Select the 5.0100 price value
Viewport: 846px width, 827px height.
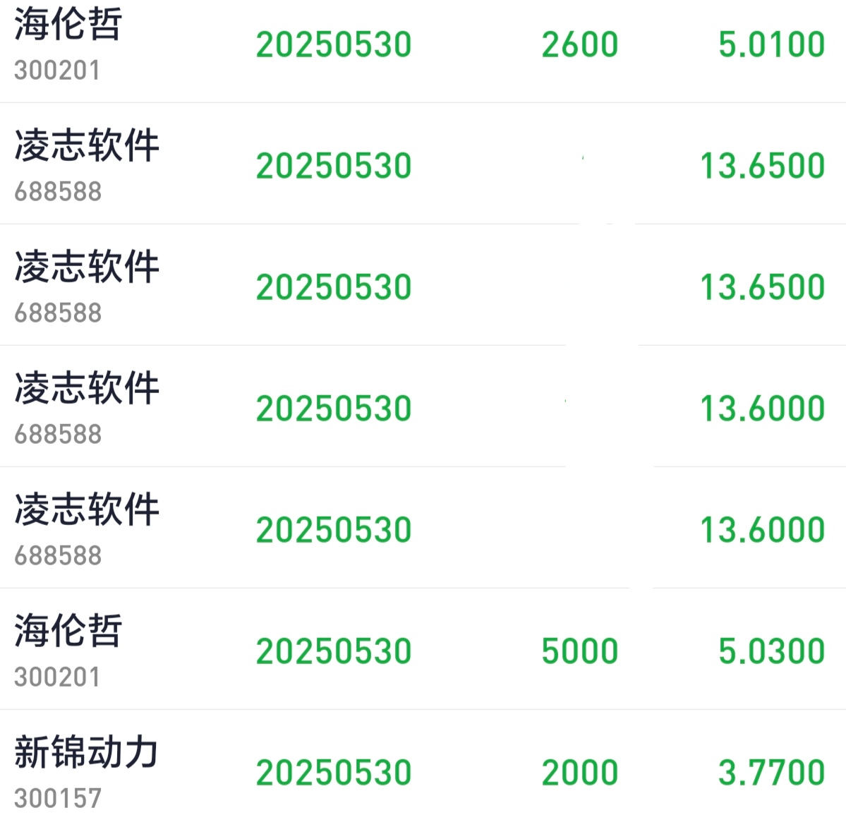771,44
